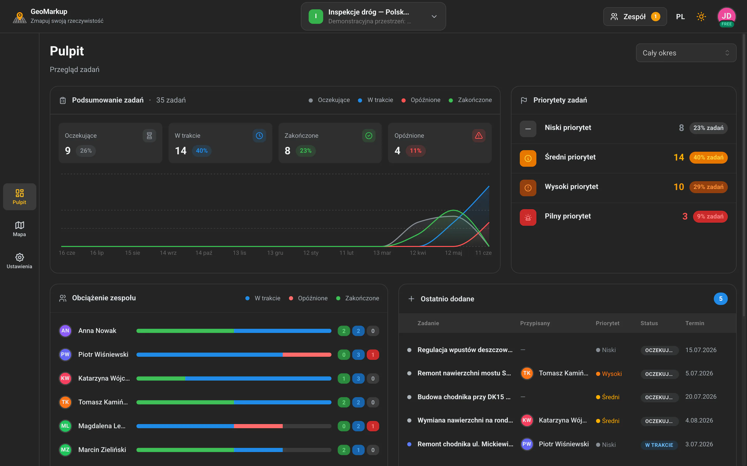Open the Cały okres period selector
The height and width of the screenshot is (466, 747).
(x=686, y=53)
